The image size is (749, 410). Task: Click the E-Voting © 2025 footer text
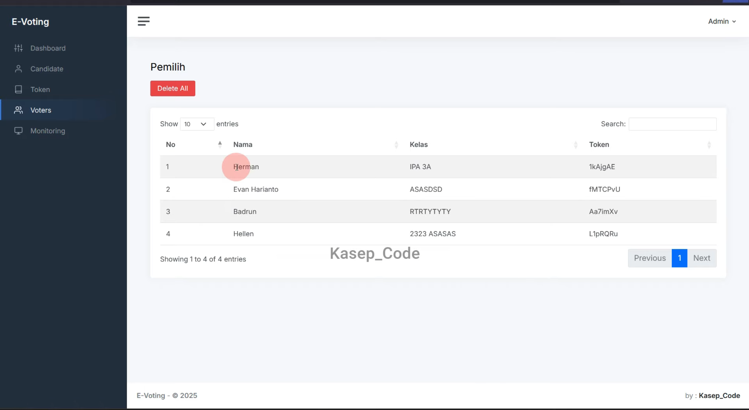167,396
